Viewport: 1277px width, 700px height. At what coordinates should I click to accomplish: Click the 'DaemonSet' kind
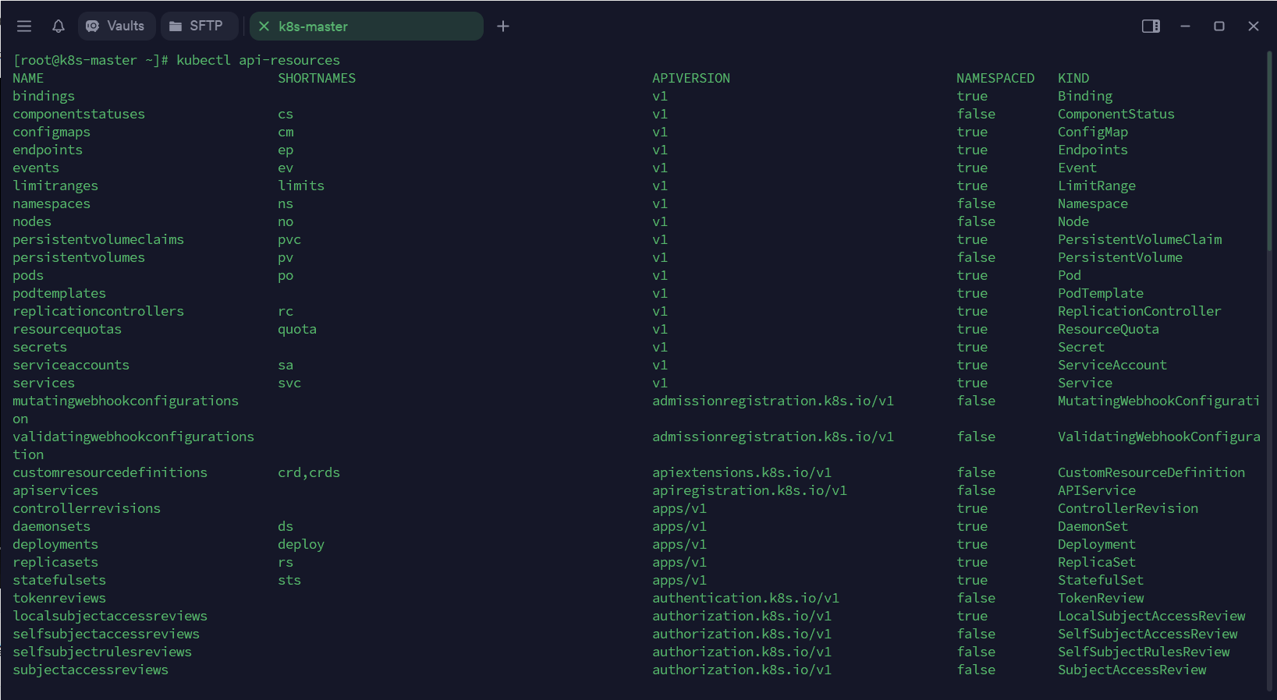1093,526
